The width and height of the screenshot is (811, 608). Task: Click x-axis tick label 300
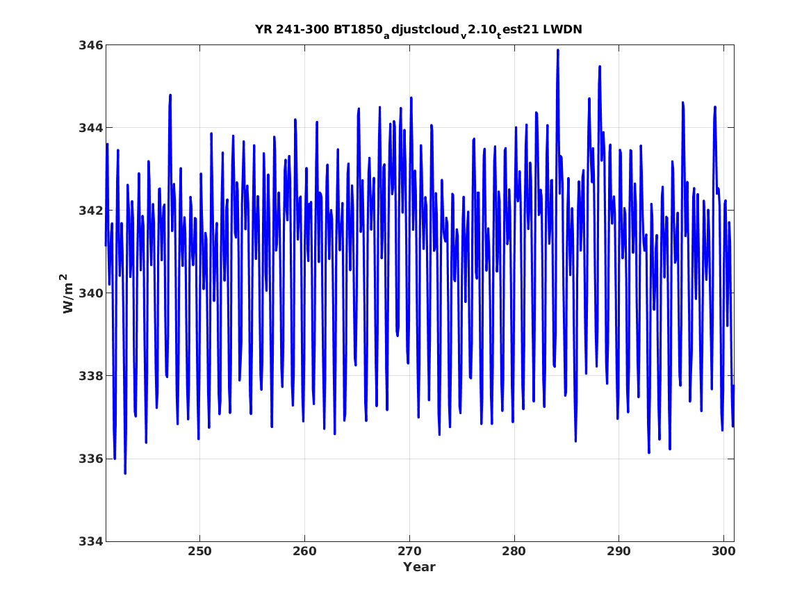pos(723,552)
